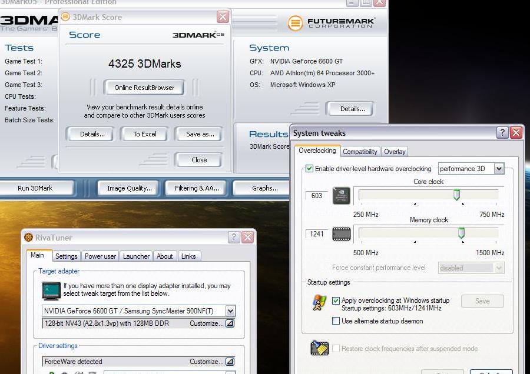Open System tweaks help question button
The width and height of the screenshot is (530, 374).
coord(502,133)
